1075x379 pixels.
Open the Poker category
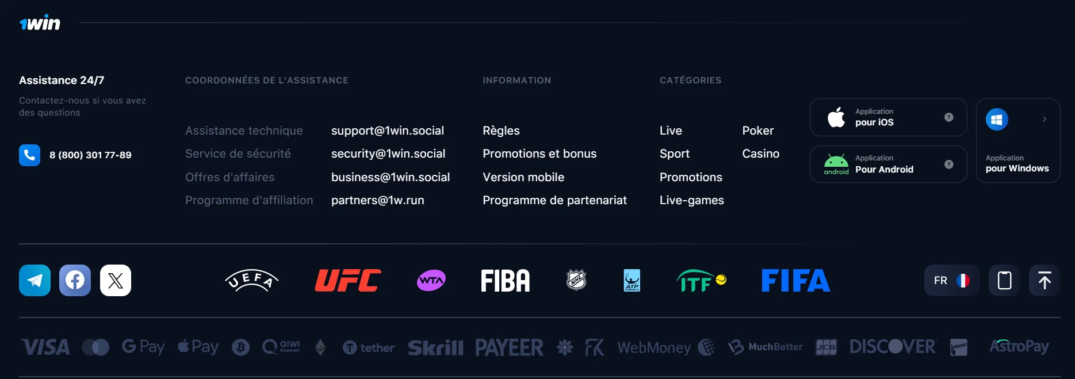[x=758, y=131]
